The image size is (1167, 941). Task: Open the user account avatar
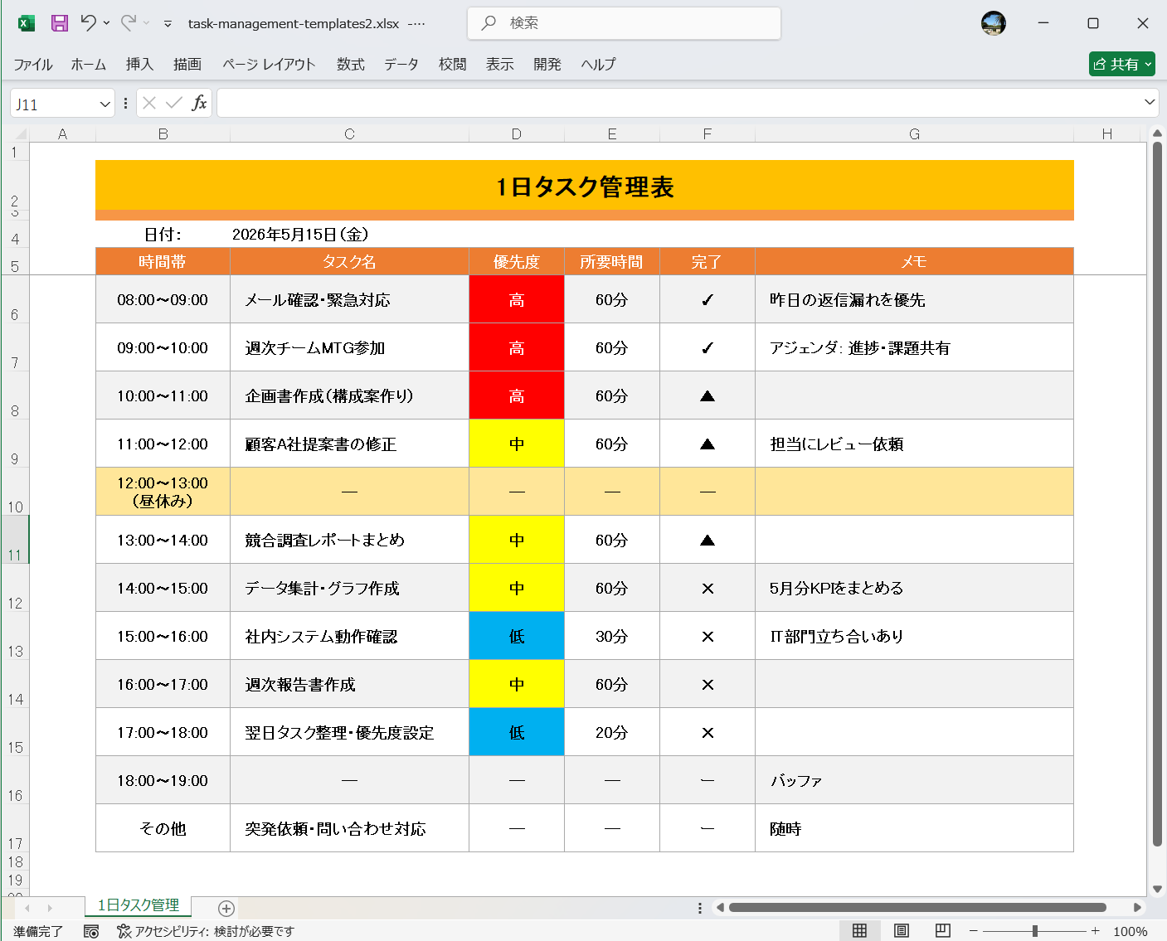[993, 23]
